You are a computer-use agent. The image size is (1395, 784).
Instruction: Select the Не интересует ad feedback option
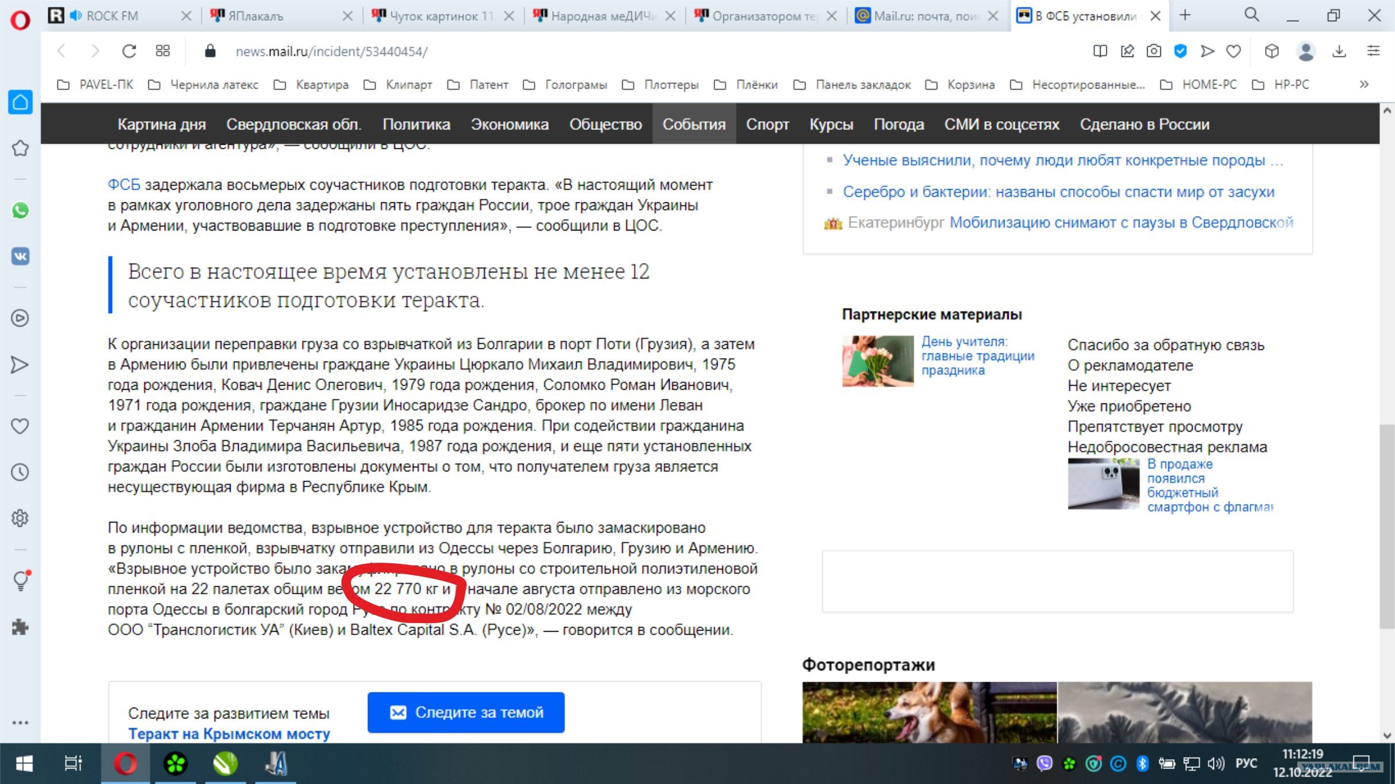[x=1118, y=386]
